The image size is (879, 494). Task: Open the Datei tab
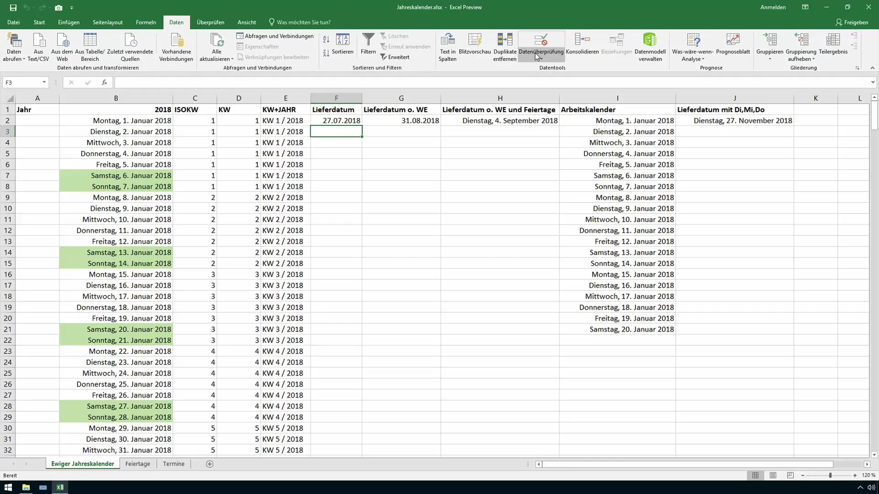click(13, 22)
